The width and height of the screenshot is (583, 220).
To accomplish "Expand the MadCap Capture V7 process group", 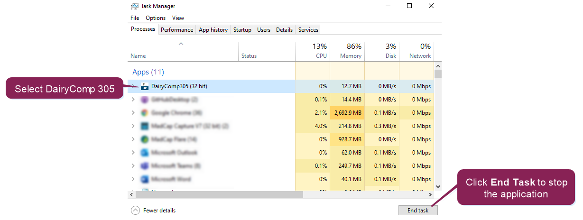I will tap(133, 126).
